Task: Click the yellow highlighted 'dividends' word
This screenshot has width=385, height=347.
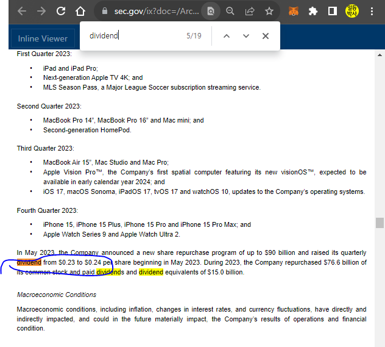Action: [110, 272]
